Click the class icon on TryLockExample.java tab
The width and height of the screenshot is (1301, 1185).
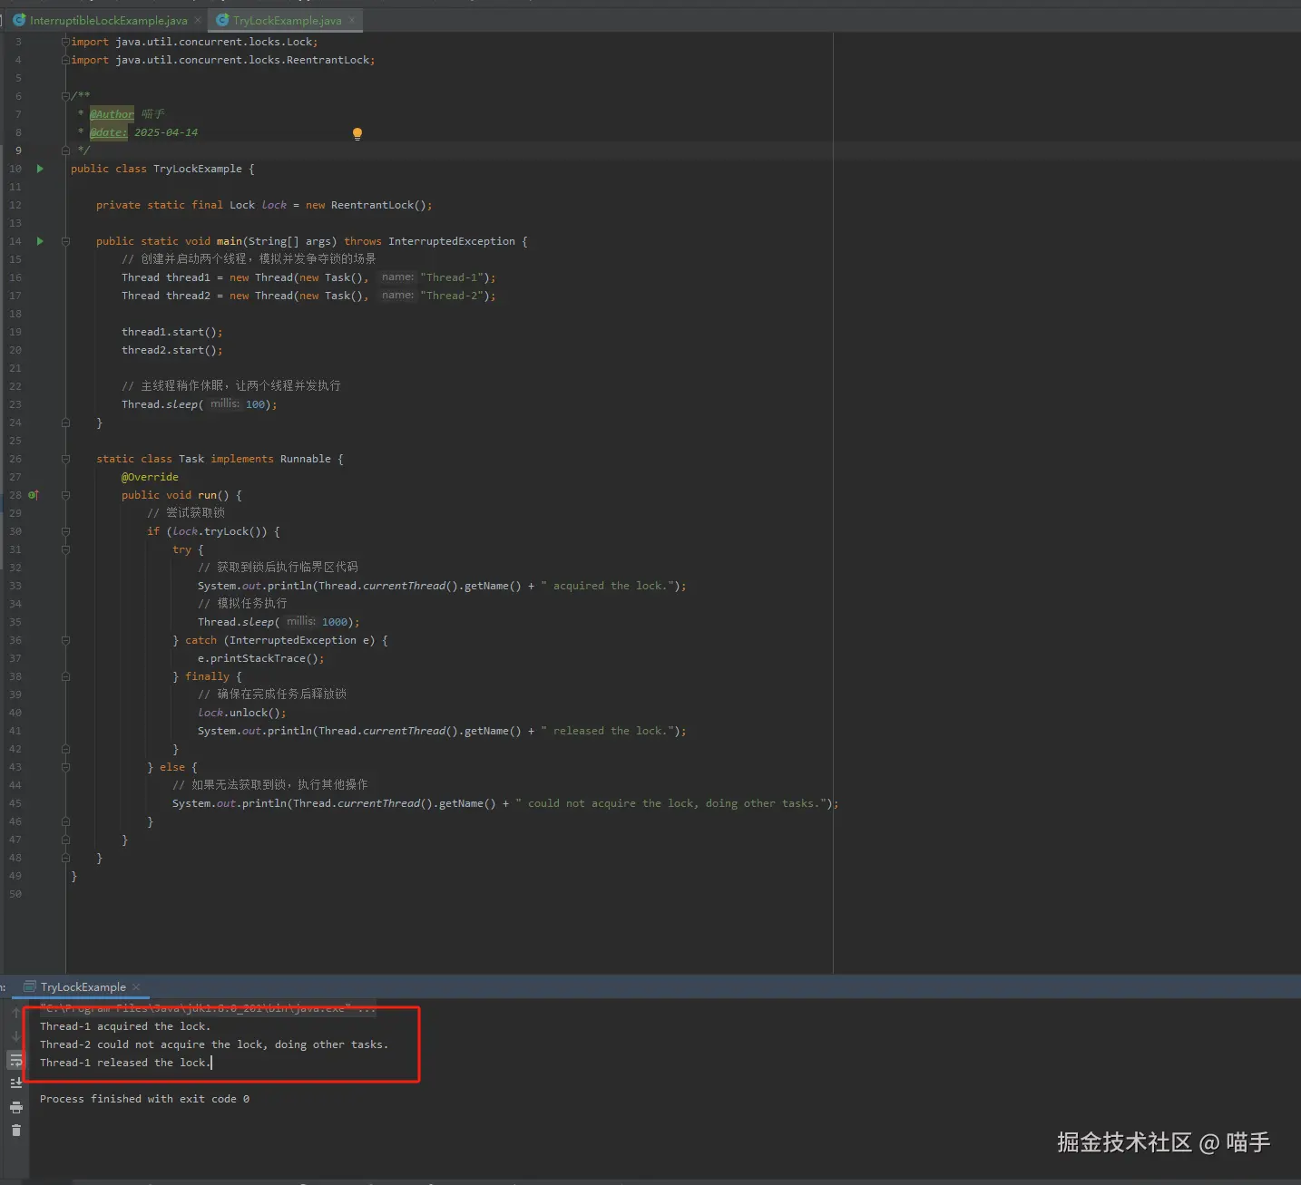[x=222, y=20]
